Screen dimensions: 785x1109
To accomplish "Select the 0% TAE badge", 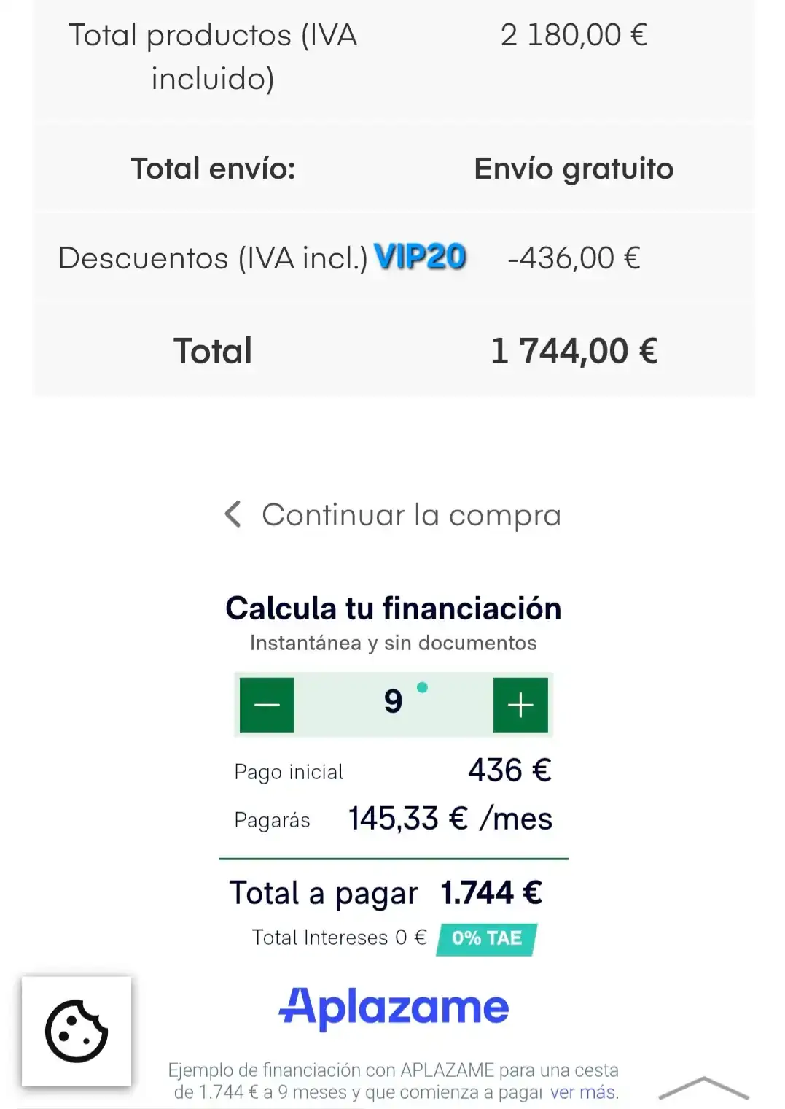I will point(486,938).
